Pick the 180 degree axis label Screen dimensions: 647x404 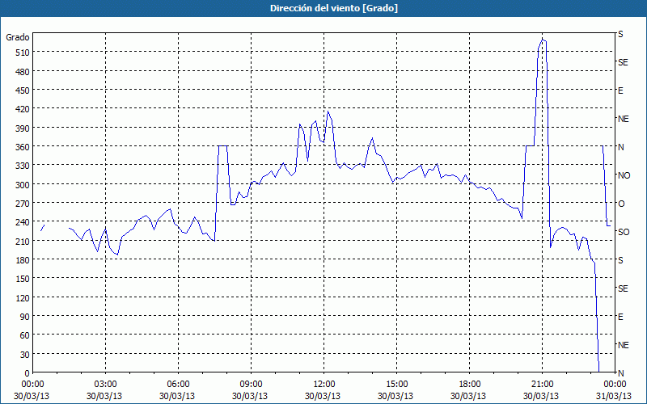23,259
